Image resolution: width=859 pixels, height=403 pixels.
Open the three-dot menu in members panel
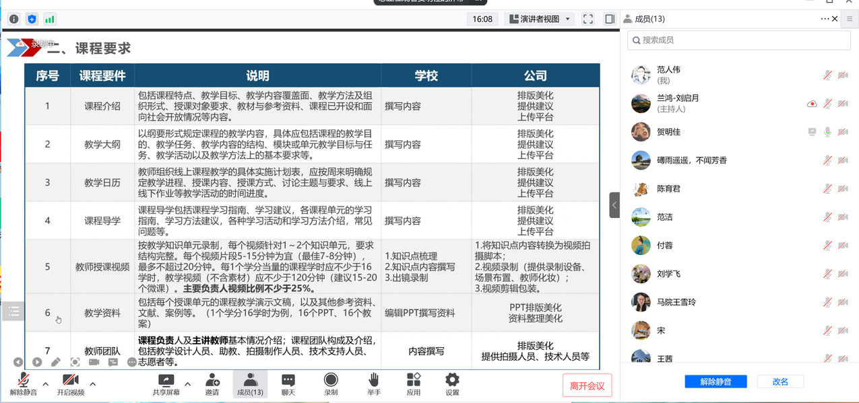pyautogui.click(x=825, y=19)
